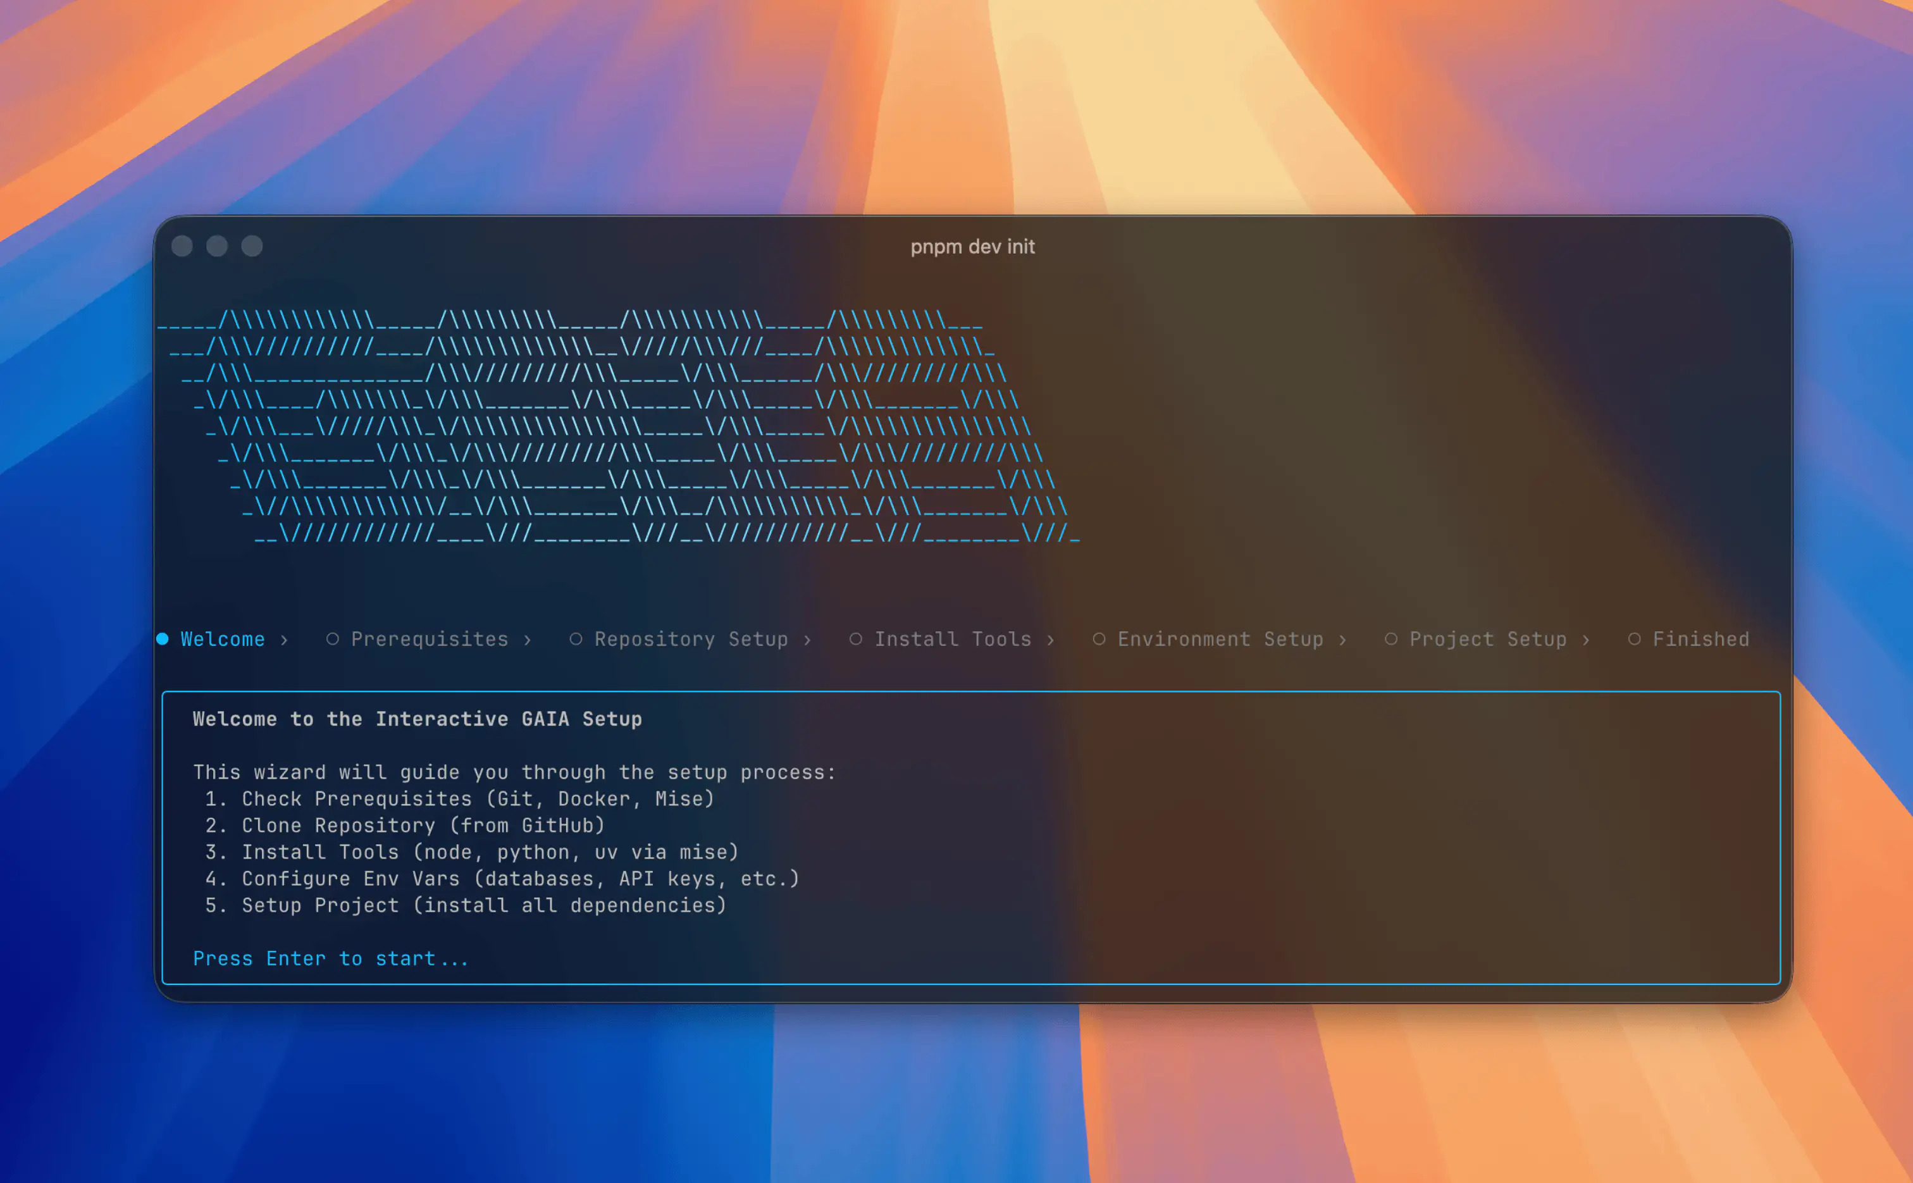This screenshot has height=1183, width=1913.
Task: Click the Install Tools step circle icon
Action: tap(857, 639)
